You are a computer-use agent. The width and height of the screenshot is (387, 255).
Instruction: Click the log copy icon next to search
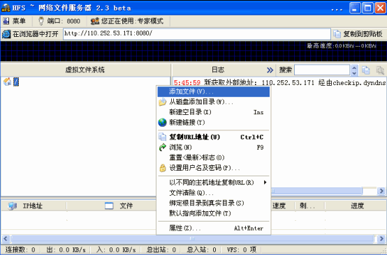coord(366,70)
